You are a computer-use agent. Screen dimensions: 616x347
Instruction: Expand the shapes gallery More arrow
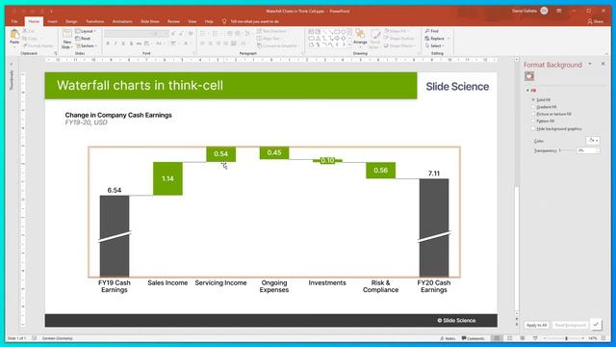click(349, 45)
